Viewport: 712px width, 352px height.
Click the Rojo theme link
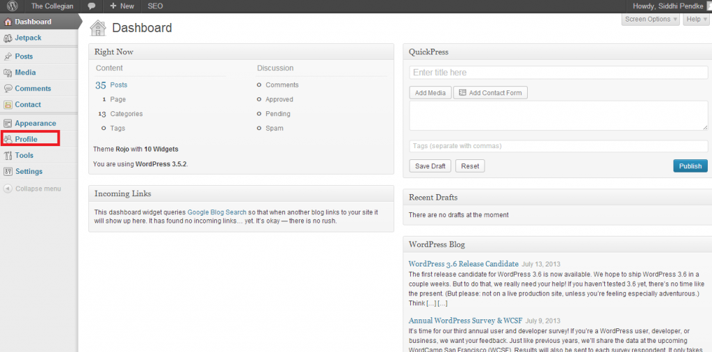(x=122, y=149)
